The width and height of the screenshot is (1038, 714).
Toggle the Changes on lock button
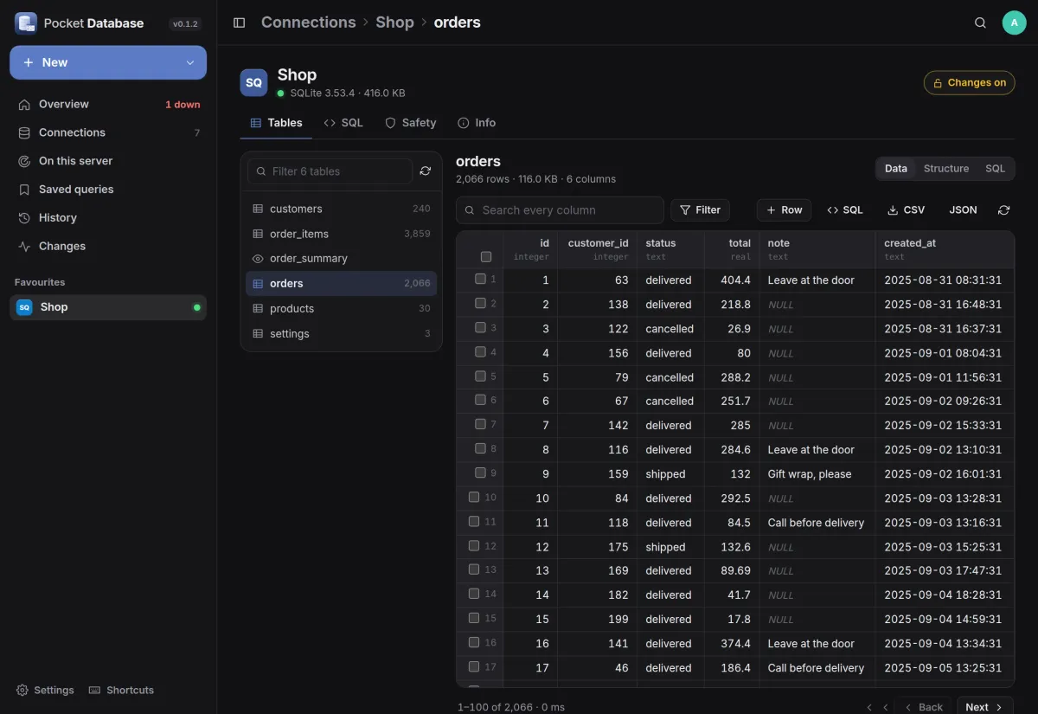969,82
